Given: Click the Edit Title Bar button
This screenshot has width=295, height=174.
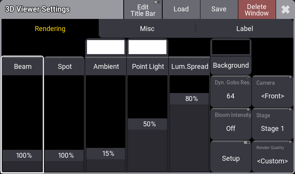Looking at the screenshot, I should click(x=143, y=9).
